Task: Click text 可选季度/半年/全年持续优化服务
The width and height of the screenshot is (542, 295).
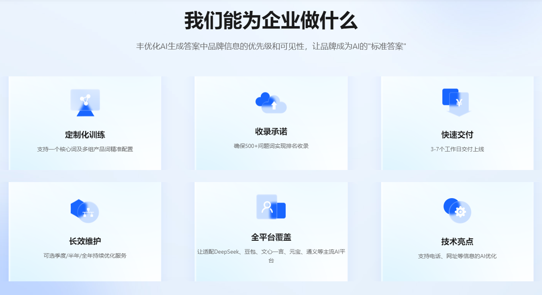Action: point(85,256)
